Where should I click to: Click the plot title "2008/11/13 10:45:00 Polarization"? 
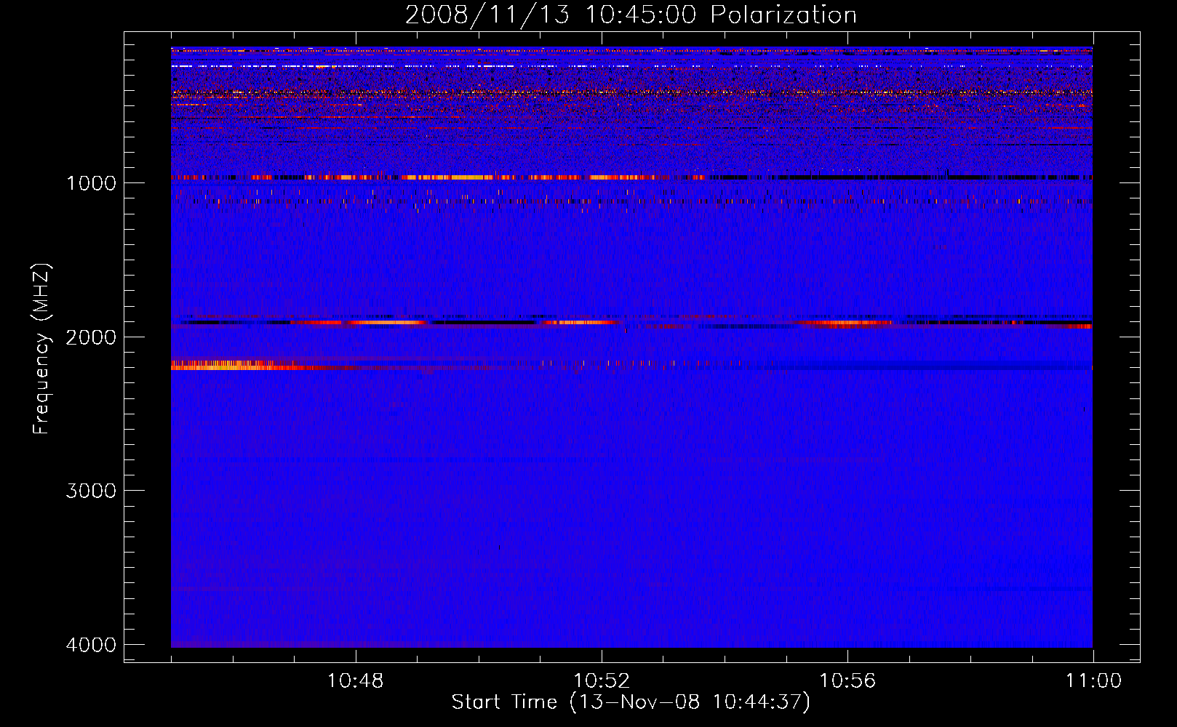tap(631, 15)
